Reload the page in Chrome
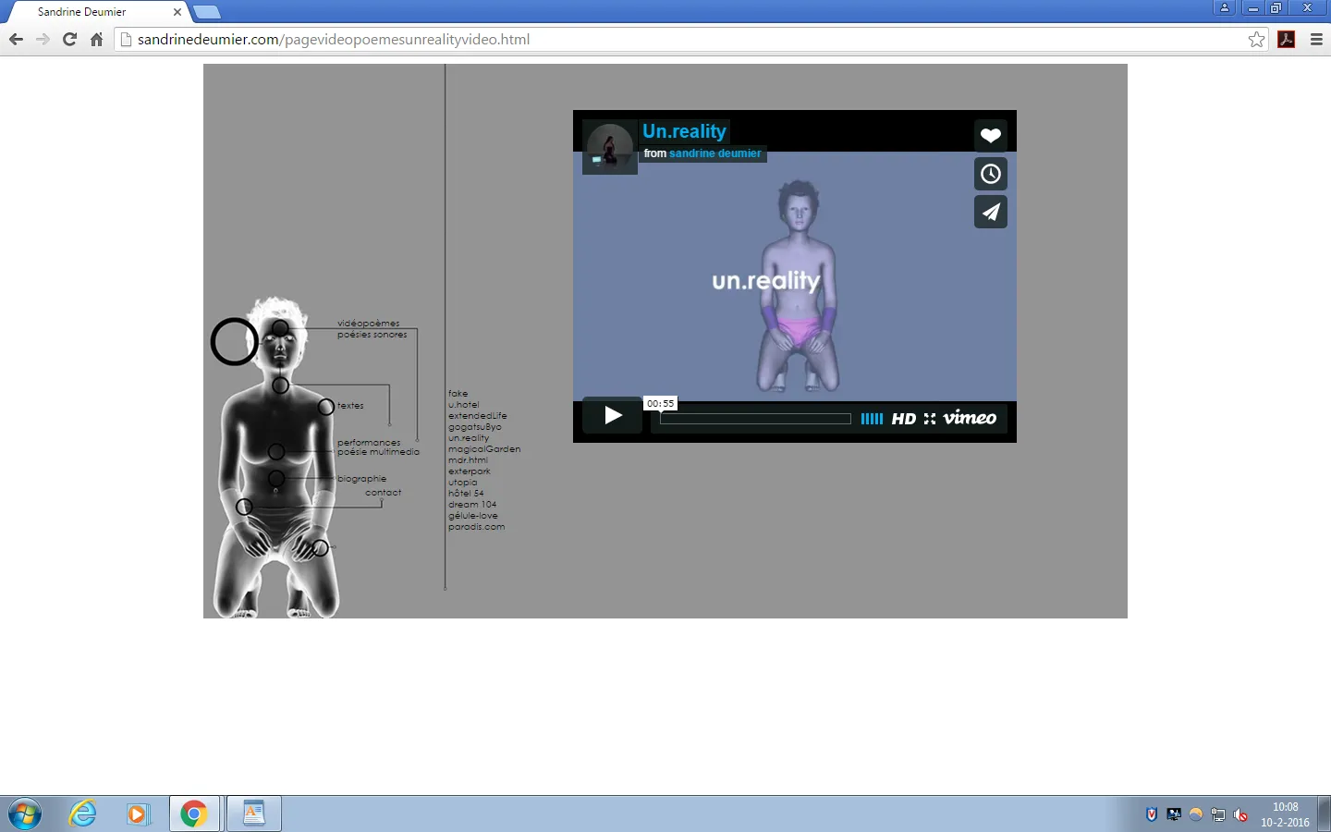The width and height of the screenshot is (1331, 832). click(x=69, y=40)
